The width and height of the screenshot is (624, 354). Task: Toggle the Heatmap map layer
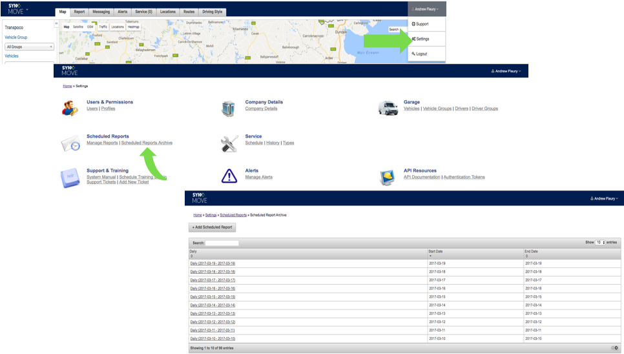tap(133, 27)
